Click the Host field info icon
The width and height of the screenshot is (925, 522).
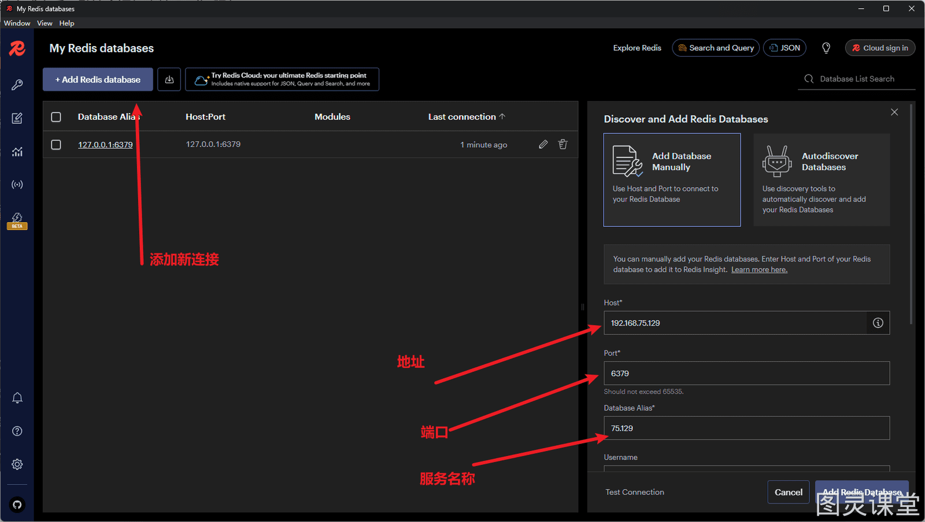878,323
